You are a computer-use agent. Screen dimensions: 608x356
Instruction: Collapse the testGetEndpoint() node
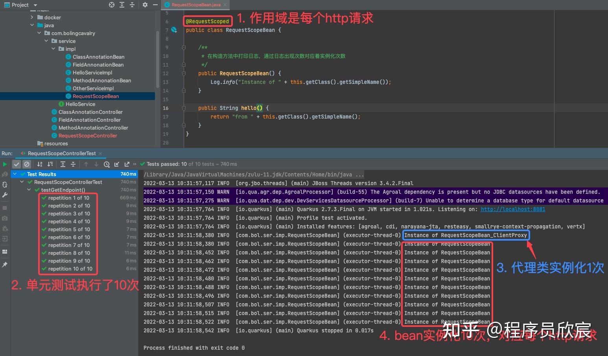29,190
